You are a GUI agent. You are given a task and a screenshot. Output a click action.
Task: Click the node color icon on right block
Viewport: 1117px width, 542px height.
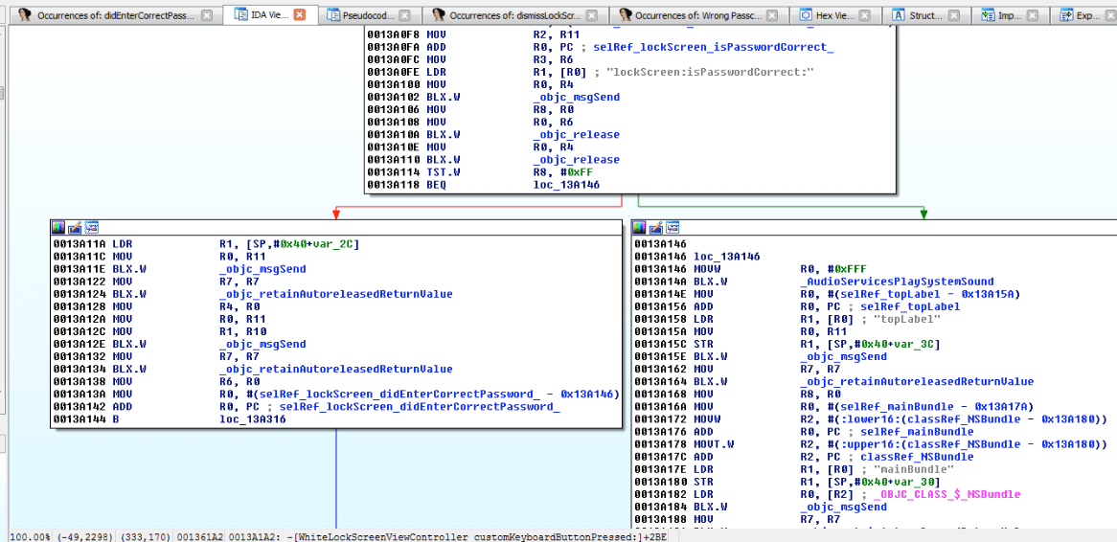(640, 227)
